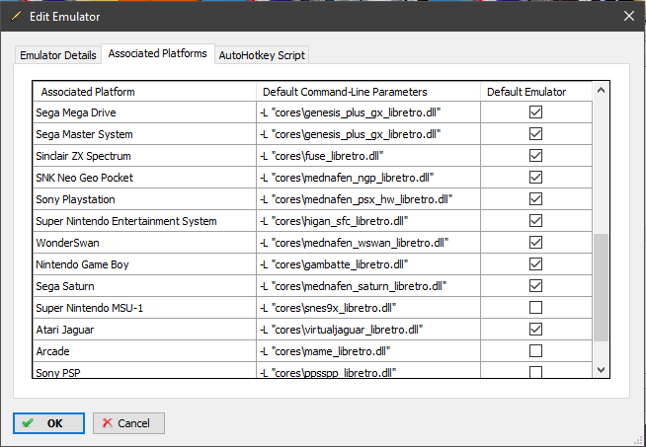The width and height of the screenshot is (646, 447).
Task: Enable default emulator for Super Nintendo MSU-1
Action: 536,308
